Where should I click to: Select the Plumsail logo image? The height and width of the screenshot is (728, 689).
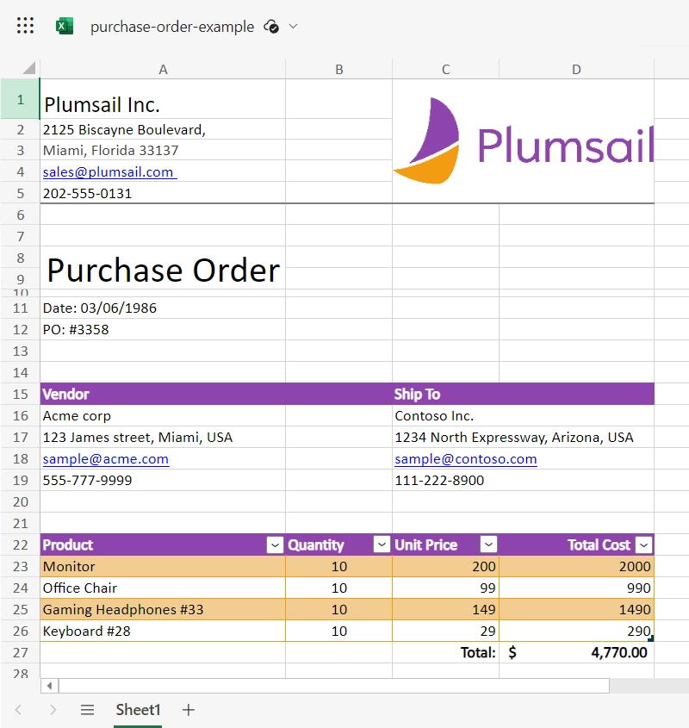pyautogui.click(x=524, y=141)
